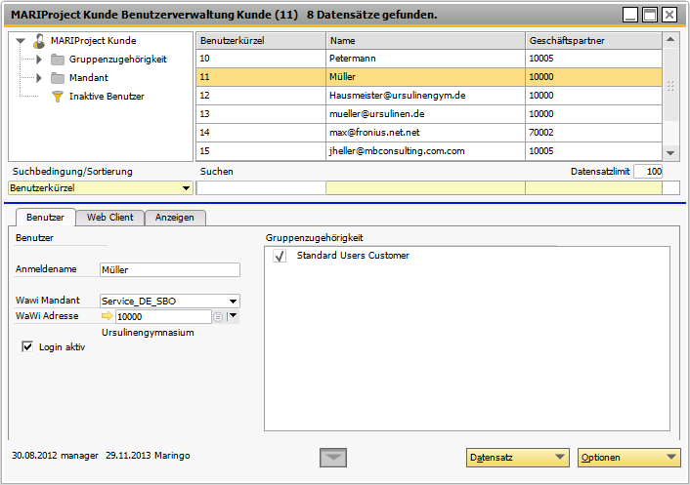The width and height of the screenshot is (690, 485).
Task: Select the jheller@mbconsulting.com.com row
Action: pyautogui.click(x=429, y=150)
